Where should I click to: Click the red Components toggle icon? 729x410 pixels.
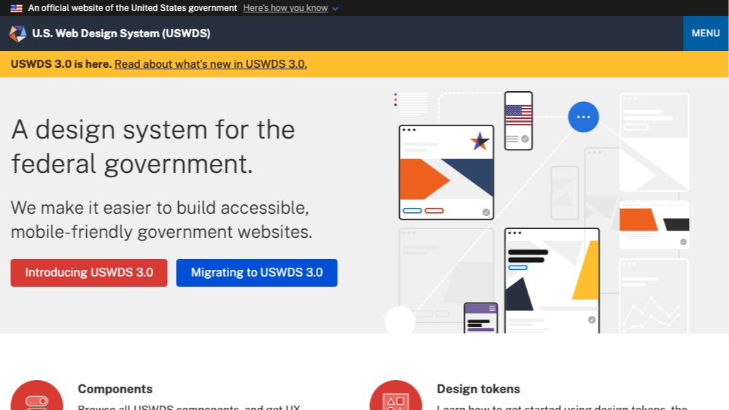coord(36,395)
